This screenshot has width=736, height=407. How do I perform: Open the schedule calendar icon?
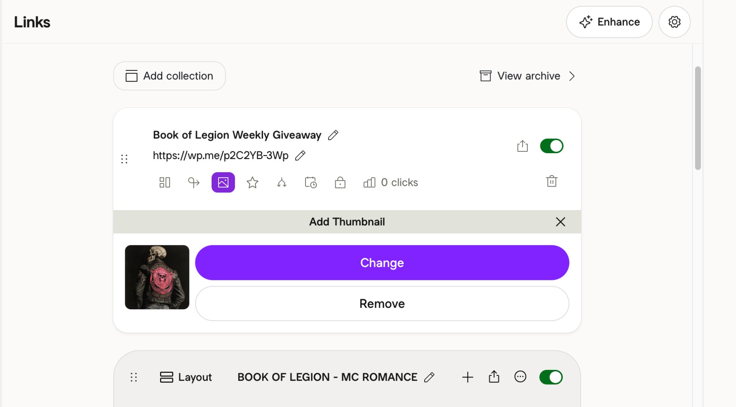tap(311, 183)
